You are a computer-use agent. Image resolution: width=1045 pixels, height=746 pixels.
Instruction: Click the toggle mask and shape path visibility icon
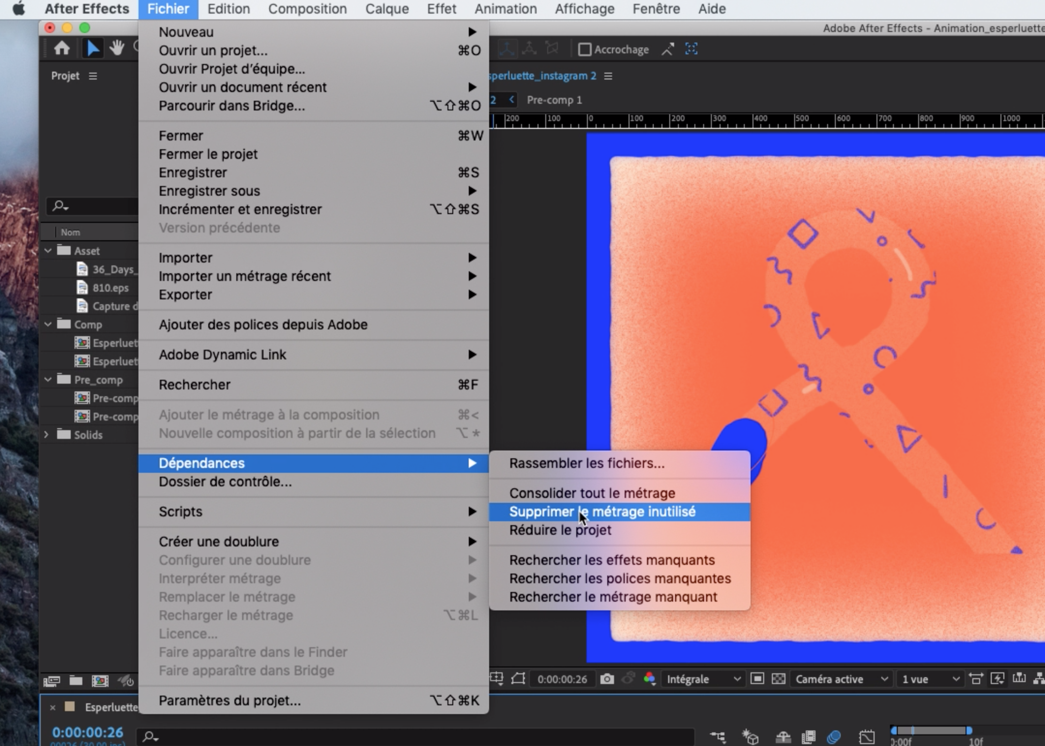click(518, 679)
